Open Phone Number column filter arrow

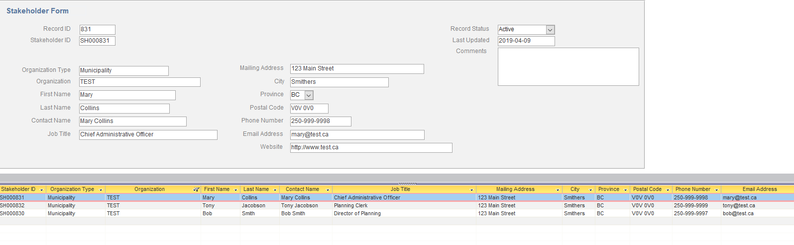click(x=716, y=189)
